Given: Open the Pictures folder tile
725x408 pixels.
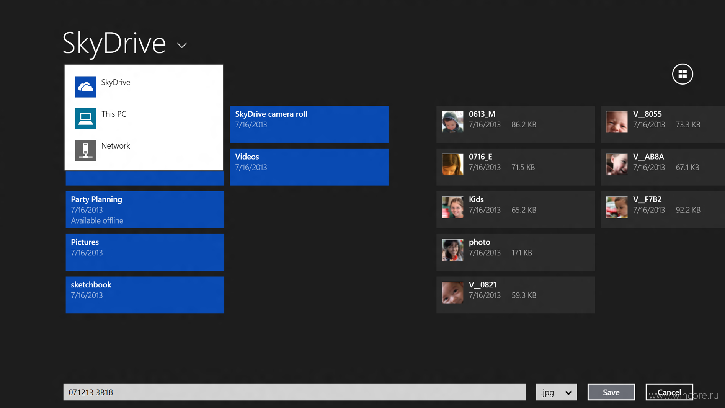Looking at the screenshot, I should [x=145, y=252].
